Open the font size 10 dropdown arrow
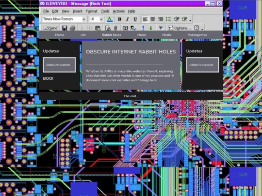Image resolution: width=262 pixels, height=196 pixels. coord(101,19)
